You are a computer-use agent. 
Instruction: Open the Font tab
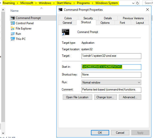(122, 23)
